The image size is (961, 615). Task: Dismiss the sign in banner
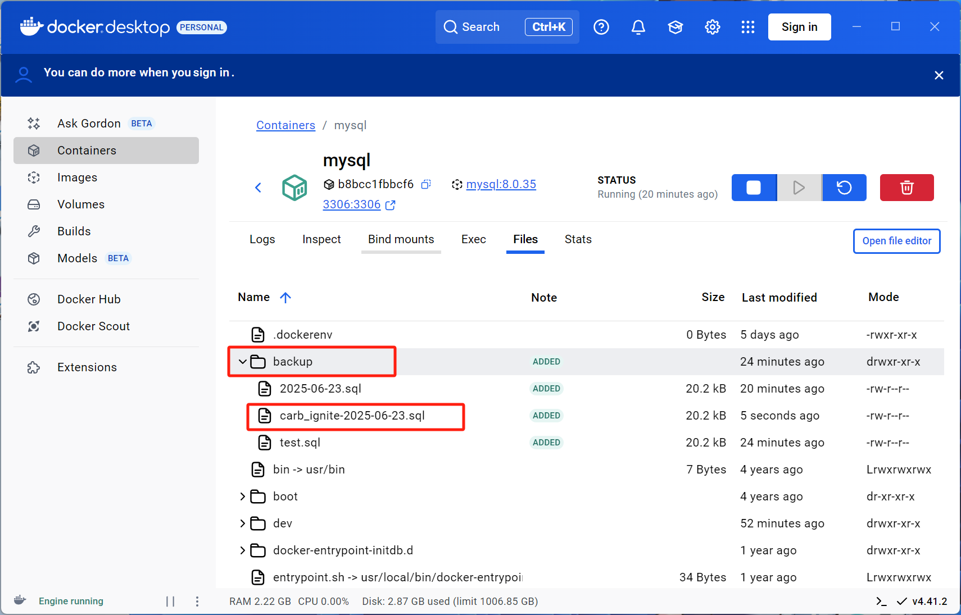(x=939, y=75)
